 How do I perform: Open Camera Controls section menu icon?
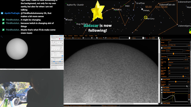[x=189, y=48]
